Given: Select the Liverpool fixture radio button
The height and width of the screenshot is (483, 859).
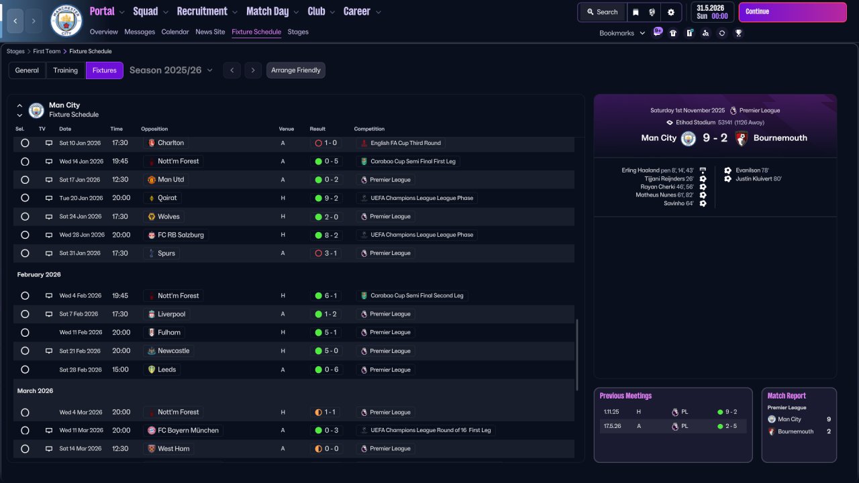Looking at the screenshot, I should tap(25, 314).
